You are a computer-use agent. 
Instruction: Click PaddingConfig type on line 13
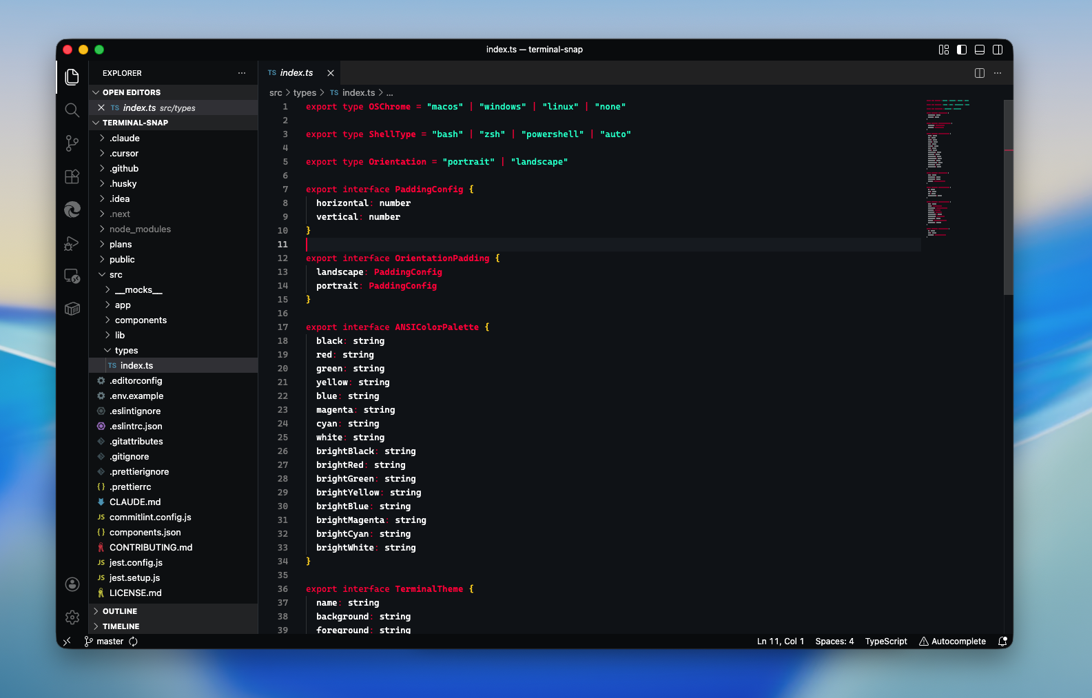408,272
